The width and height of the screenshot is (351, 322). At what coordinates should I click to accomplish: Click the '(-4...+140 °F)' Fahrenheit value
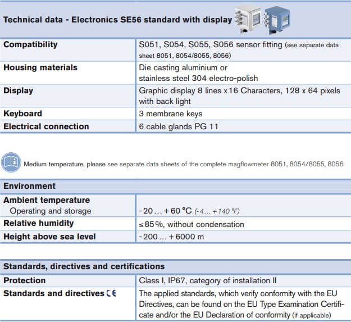217,211
